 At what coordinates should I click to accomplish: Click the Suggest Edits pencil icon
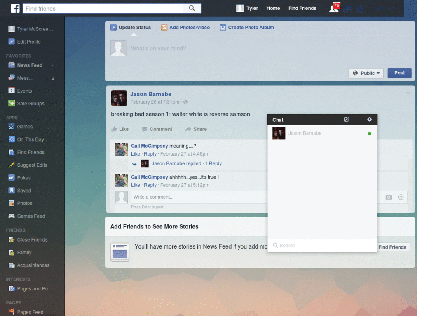11,165
